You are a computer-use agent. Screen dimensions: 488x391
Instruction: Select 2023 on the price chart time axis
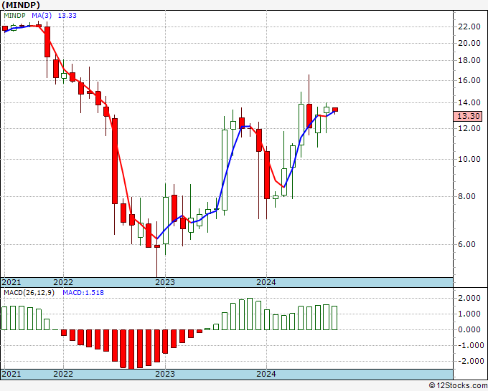[x=165, y=282]
